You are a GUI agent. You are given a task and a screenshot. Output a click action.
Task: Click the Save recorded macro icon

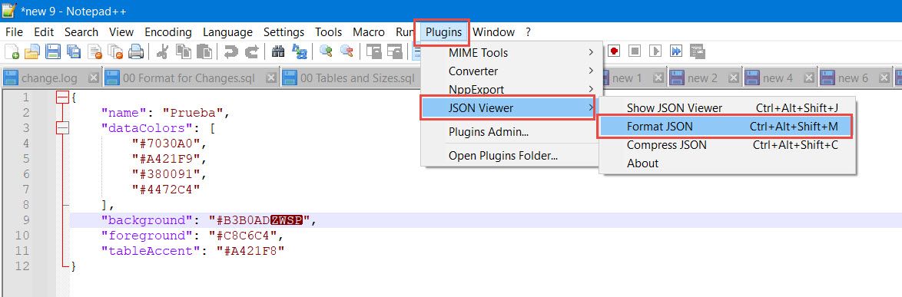pos(697,51)
